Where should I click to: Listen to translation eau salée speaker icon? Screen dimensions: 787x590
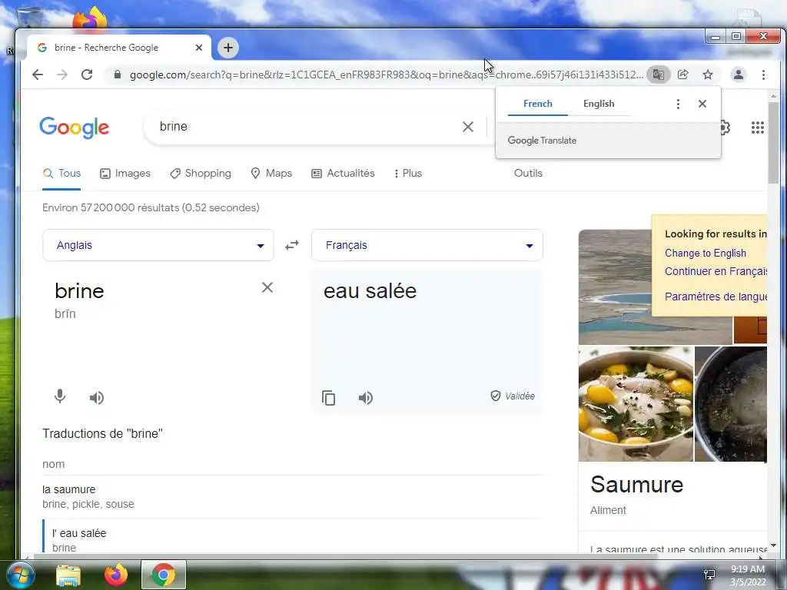[365, 398]
